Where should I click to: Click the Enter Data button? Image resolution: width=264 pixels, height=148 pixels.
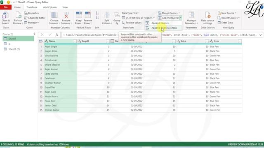click(x=225, y=23)
